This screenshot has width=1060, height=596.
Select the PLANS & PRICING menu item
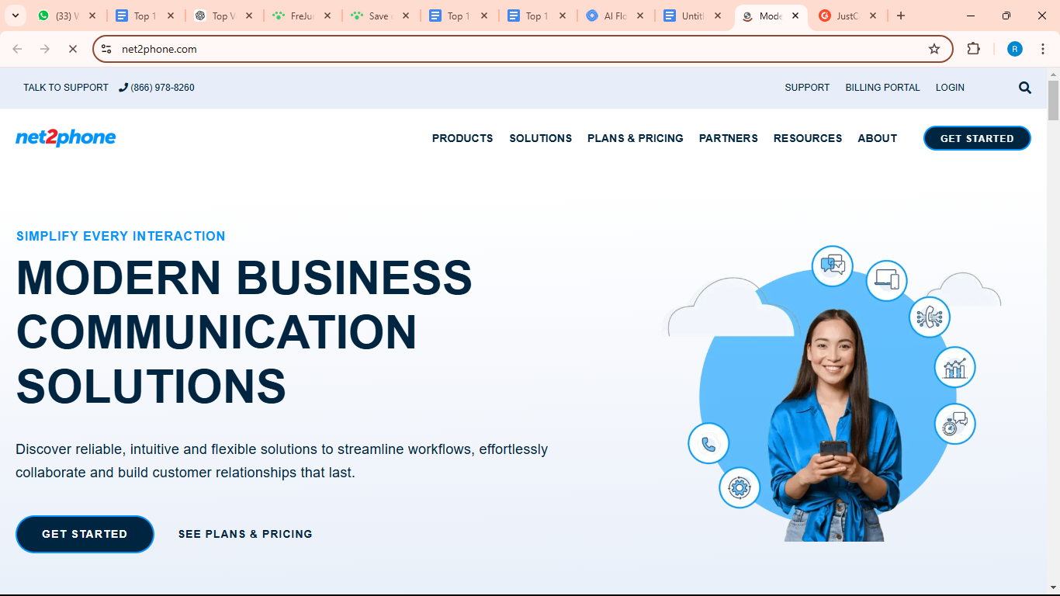(635, 138)
